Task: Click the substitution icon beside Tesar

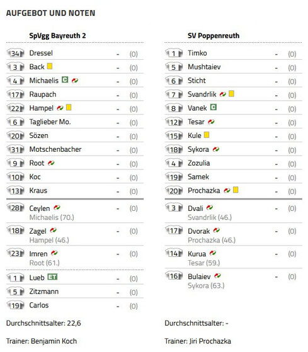Action: pos(211,122)
